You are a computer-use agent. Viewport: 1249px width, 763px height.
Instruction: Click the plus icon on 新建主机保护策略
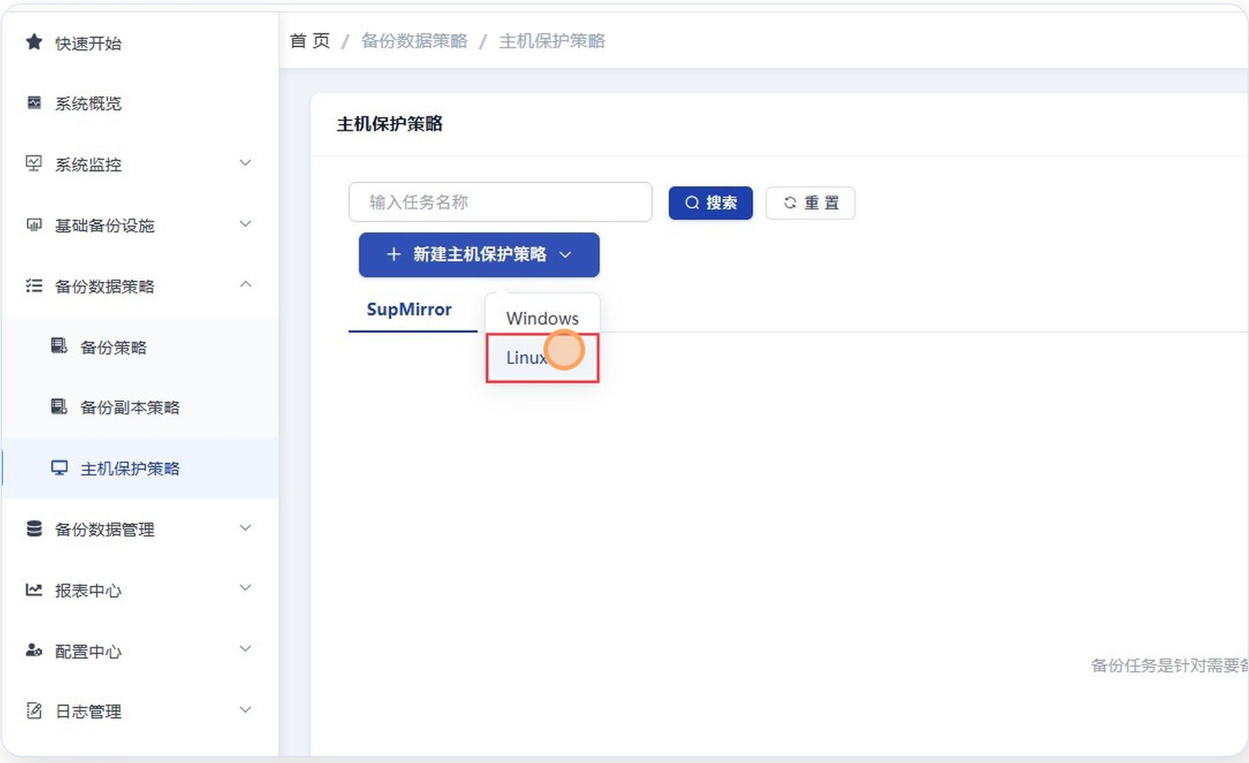393,255
